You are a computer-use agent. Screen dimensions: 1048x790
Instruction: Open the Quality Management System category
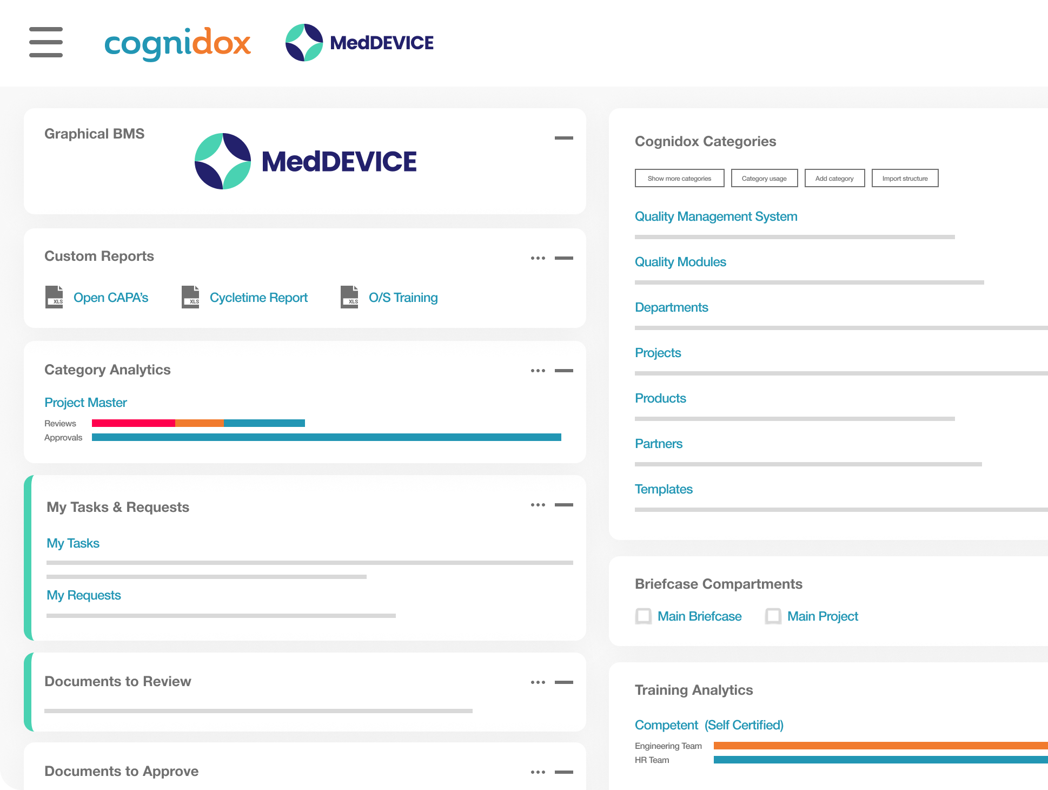716,216
